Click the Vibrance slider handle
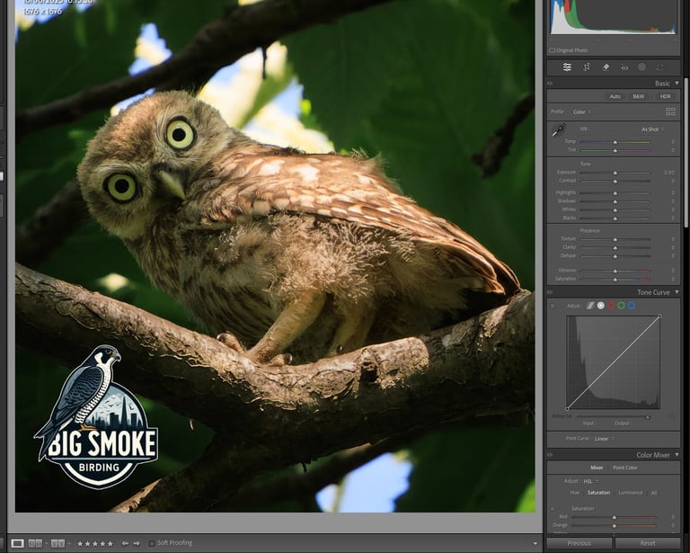690x553 pixels. click(615, 272)
